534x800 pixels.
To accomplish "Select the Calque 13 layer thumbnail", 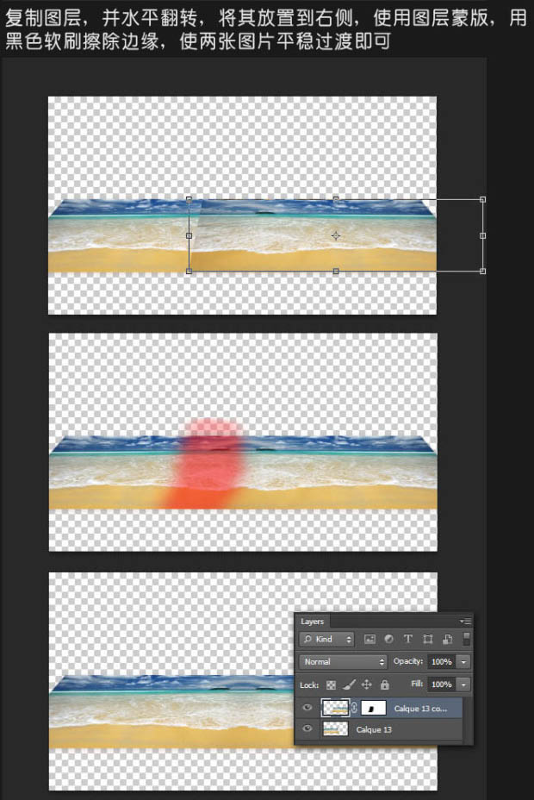I will [335, 729].
